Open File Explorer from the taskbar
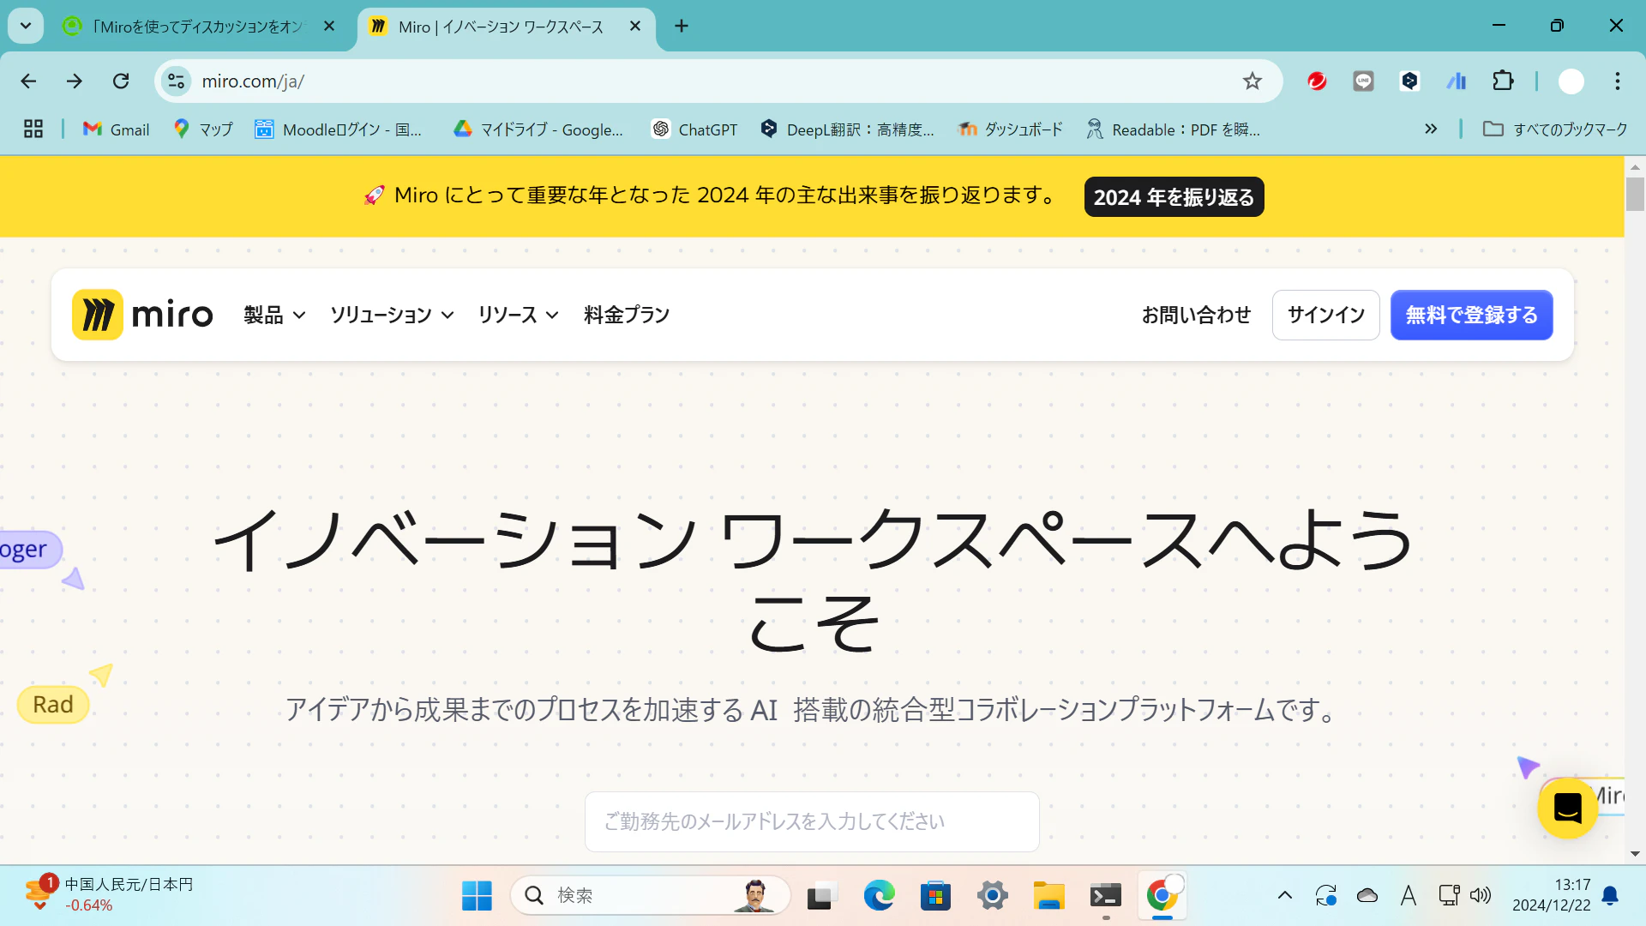This screenshot has height=926, width=1646. 1048,896
